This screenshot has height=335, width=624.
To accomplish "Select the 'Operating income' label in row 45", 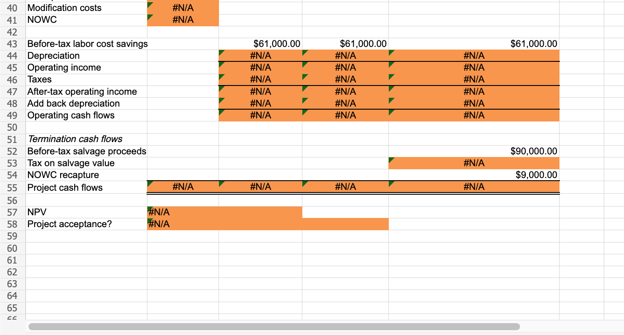I will click(86, 68).
